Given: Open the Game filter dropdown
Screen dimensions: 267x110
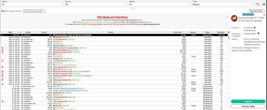Looking at the screenshot, I should coord(31,4).
